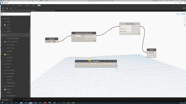186x104 pixels.
Task: Click the New file toolbar icon
Action: click(x=3, y=8)
